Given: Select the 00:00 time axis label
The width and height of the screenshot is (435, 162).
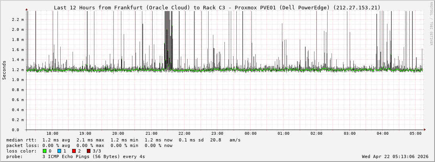Looking at the screenshot, I should [250, 134].
